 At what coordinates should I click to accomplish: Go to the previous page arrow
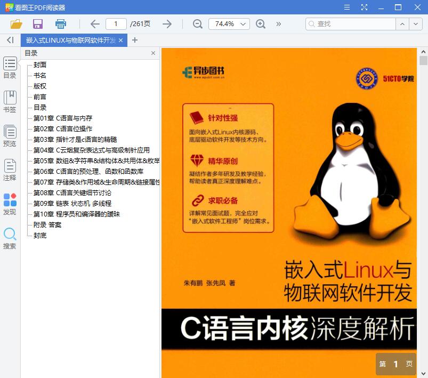pos(95,24)
